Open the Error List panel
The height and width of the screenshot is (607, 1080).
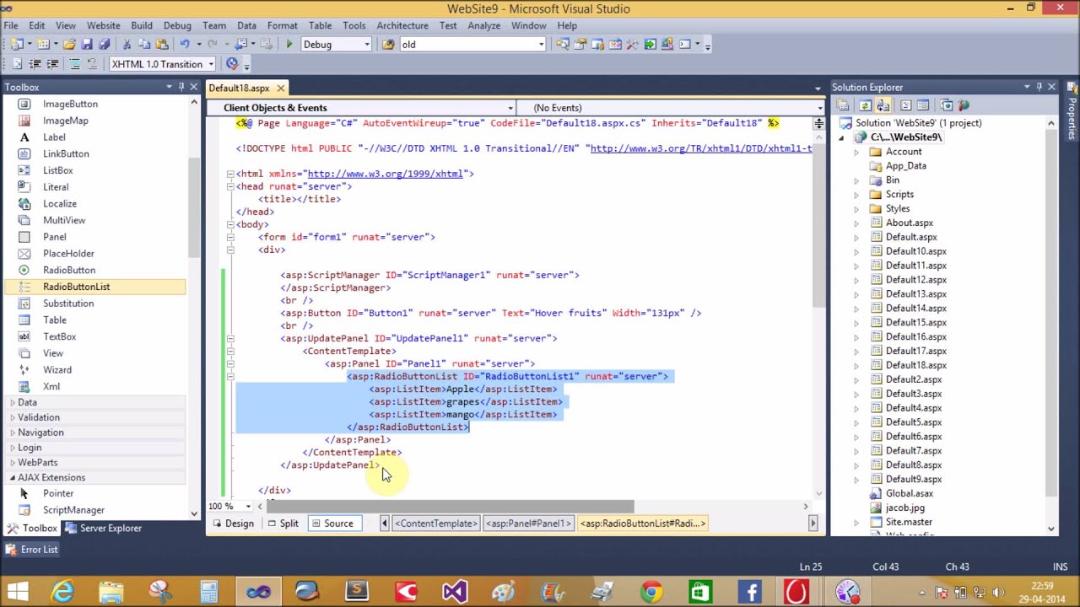(31, 550)
